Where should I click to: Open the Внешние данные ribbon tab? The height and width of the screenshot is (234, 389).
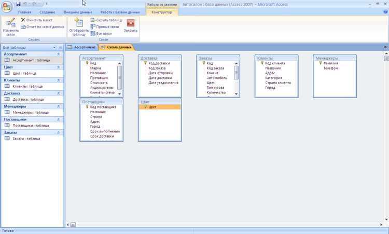click(78, 12)
